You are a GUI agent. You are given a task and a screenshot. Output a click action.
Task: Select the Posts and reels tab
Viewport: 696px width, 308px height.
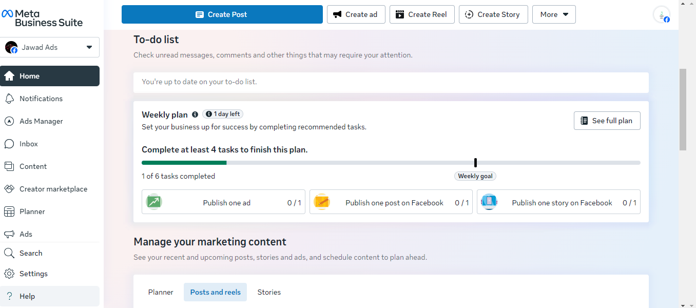[x=215, y=292]
